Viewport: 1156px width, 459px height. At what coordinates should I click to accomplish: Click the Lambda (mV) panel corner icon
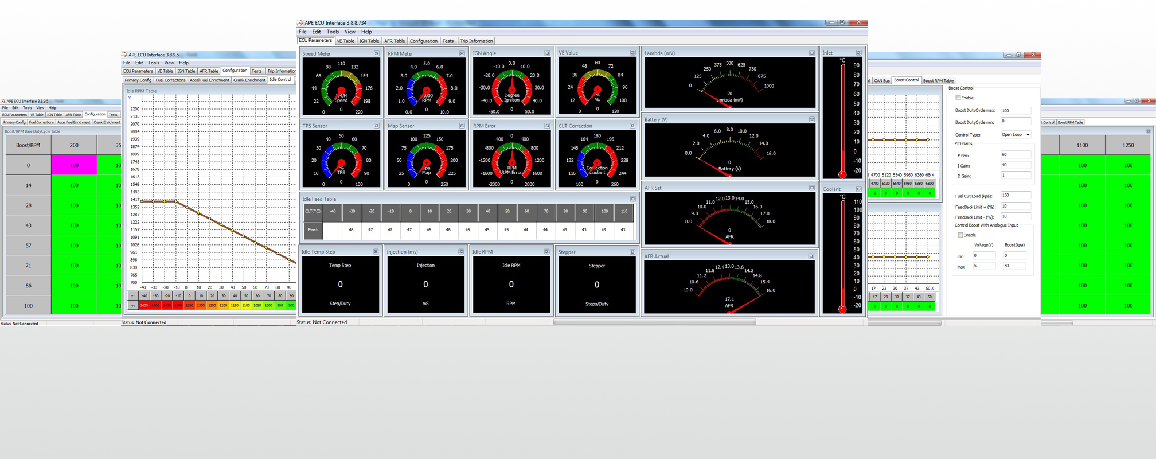coord(811,53)
